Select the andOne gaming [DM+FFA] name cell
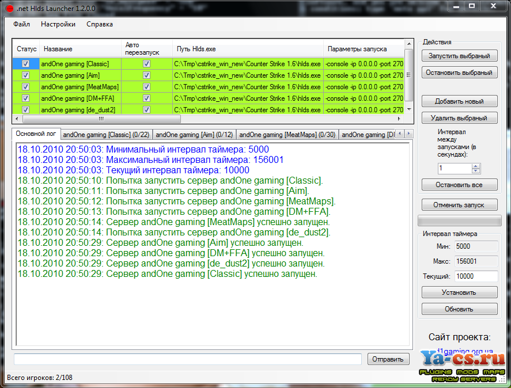Viewport: 511px width, 388px height. coord(81,98)
